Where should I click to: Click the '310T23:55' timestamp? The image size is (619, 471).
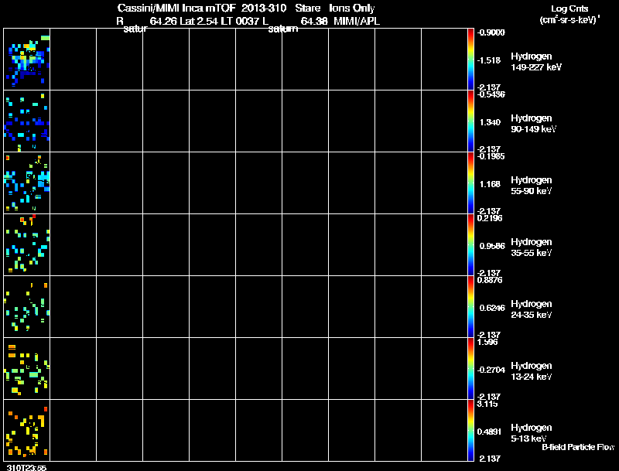click(26, 467)
